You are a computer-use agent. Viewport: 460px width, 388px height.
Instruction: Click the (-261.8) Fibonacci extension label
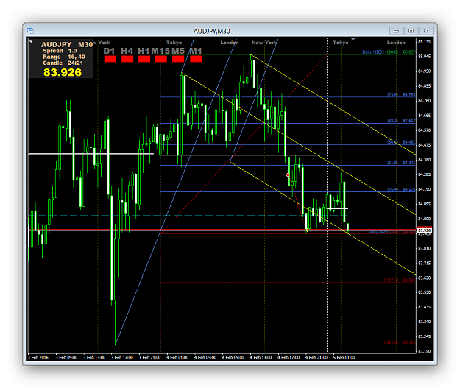[x=400, y=342]
